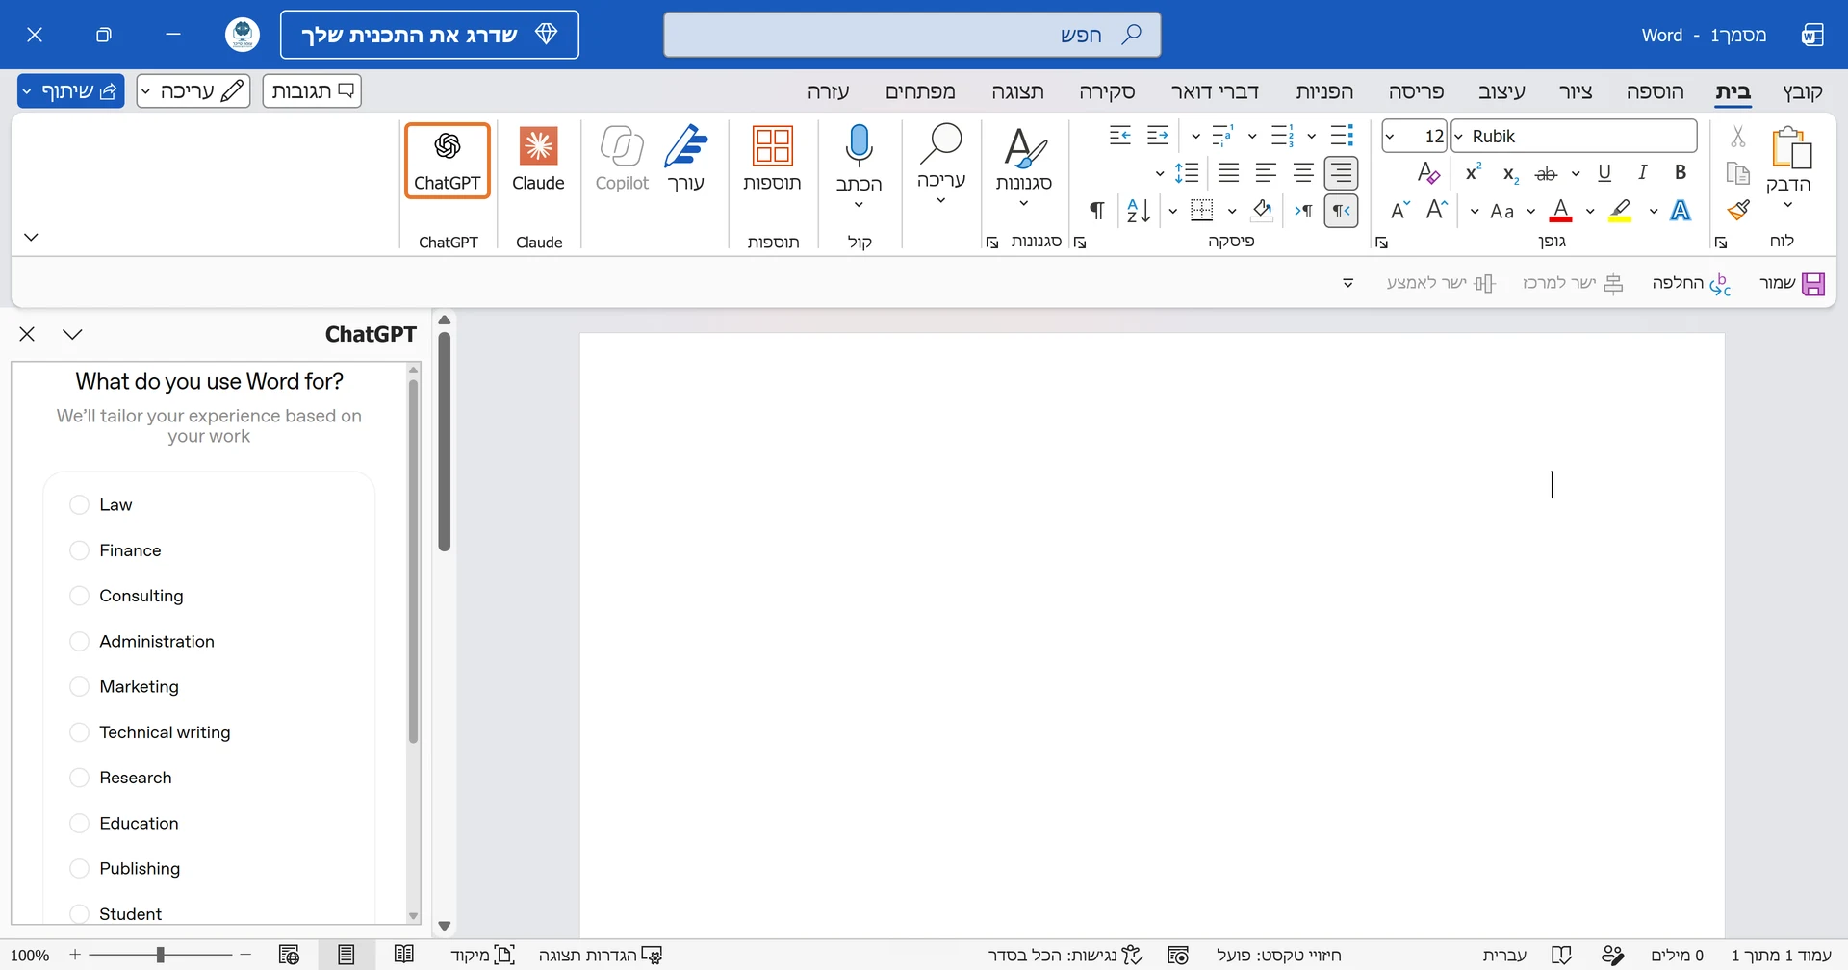Open the ChatGPT add-in button

[x=448, y=160]
